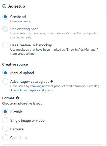Click the Creative source heading
The image size is (107, 146).
click(x=15, y=64)
